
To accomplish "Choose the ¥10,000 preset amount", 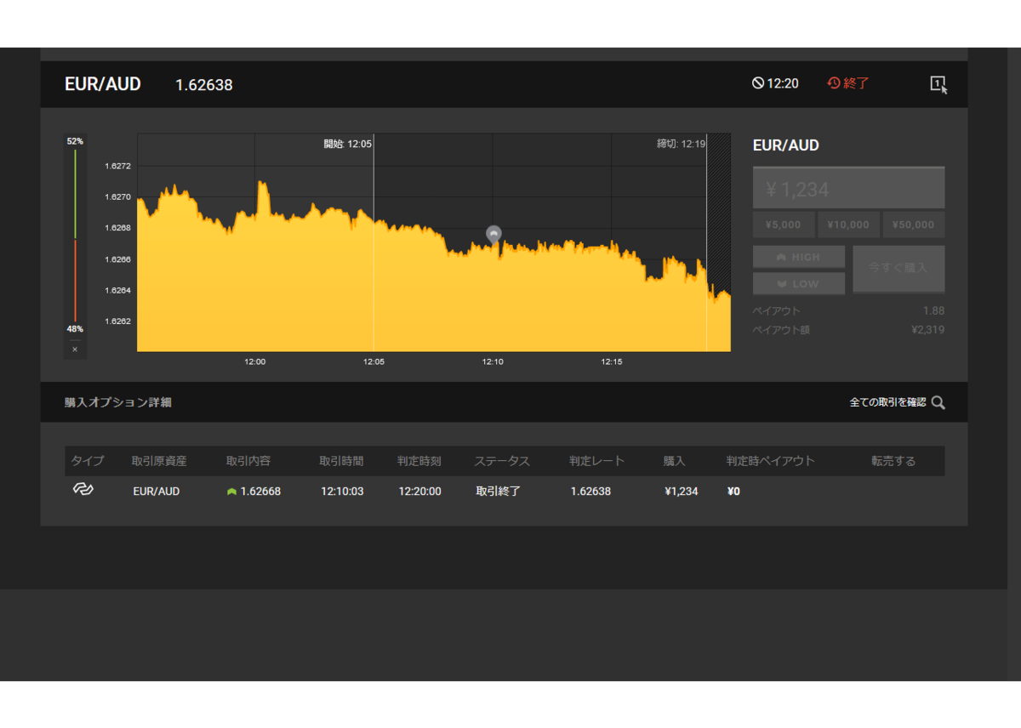I will 848,225.
